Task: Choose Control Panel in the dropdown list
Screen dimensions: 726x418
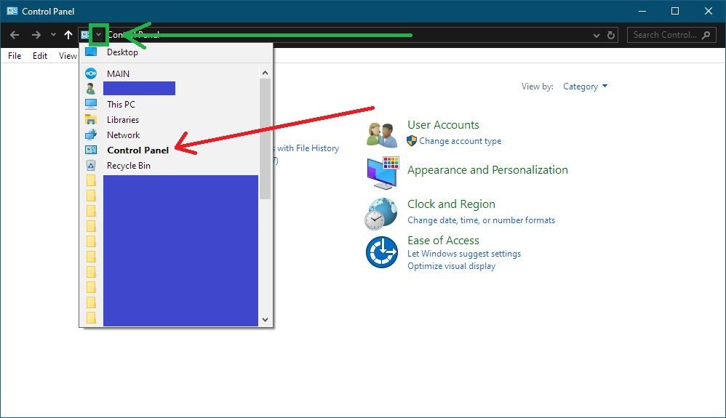Action: [x=138, y=150]
